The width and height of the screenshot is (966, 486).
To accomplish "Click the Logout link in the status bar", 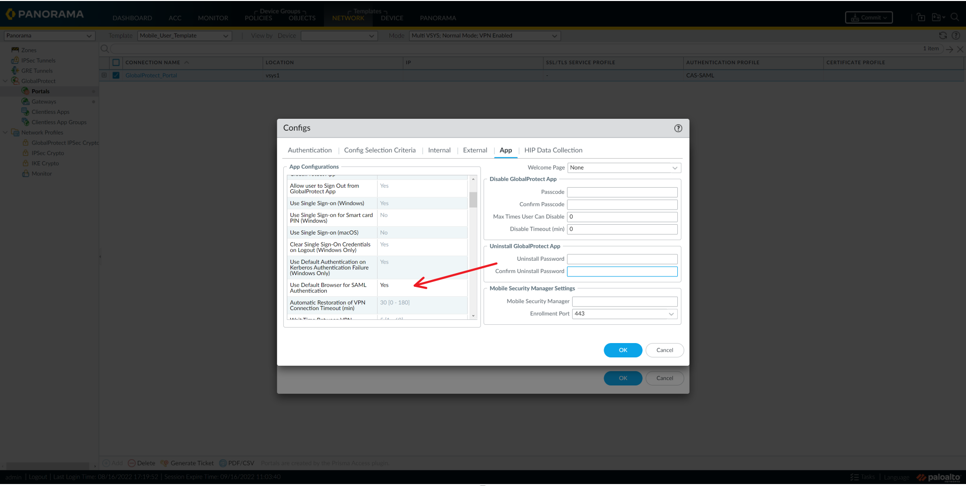I will (x=38, y=477).
